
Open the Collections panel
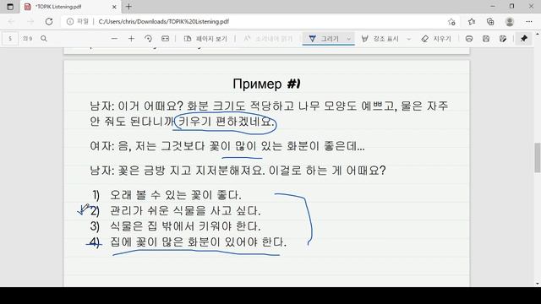tap(490, 21)
